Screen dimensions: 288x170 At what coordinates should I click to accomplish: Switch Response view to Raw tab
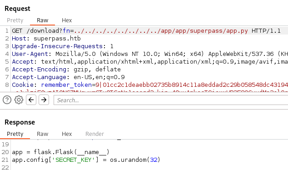(x=42, y=134)
